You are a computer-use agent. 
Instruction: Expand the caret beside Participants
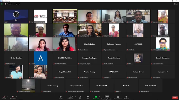click(75, 97)
